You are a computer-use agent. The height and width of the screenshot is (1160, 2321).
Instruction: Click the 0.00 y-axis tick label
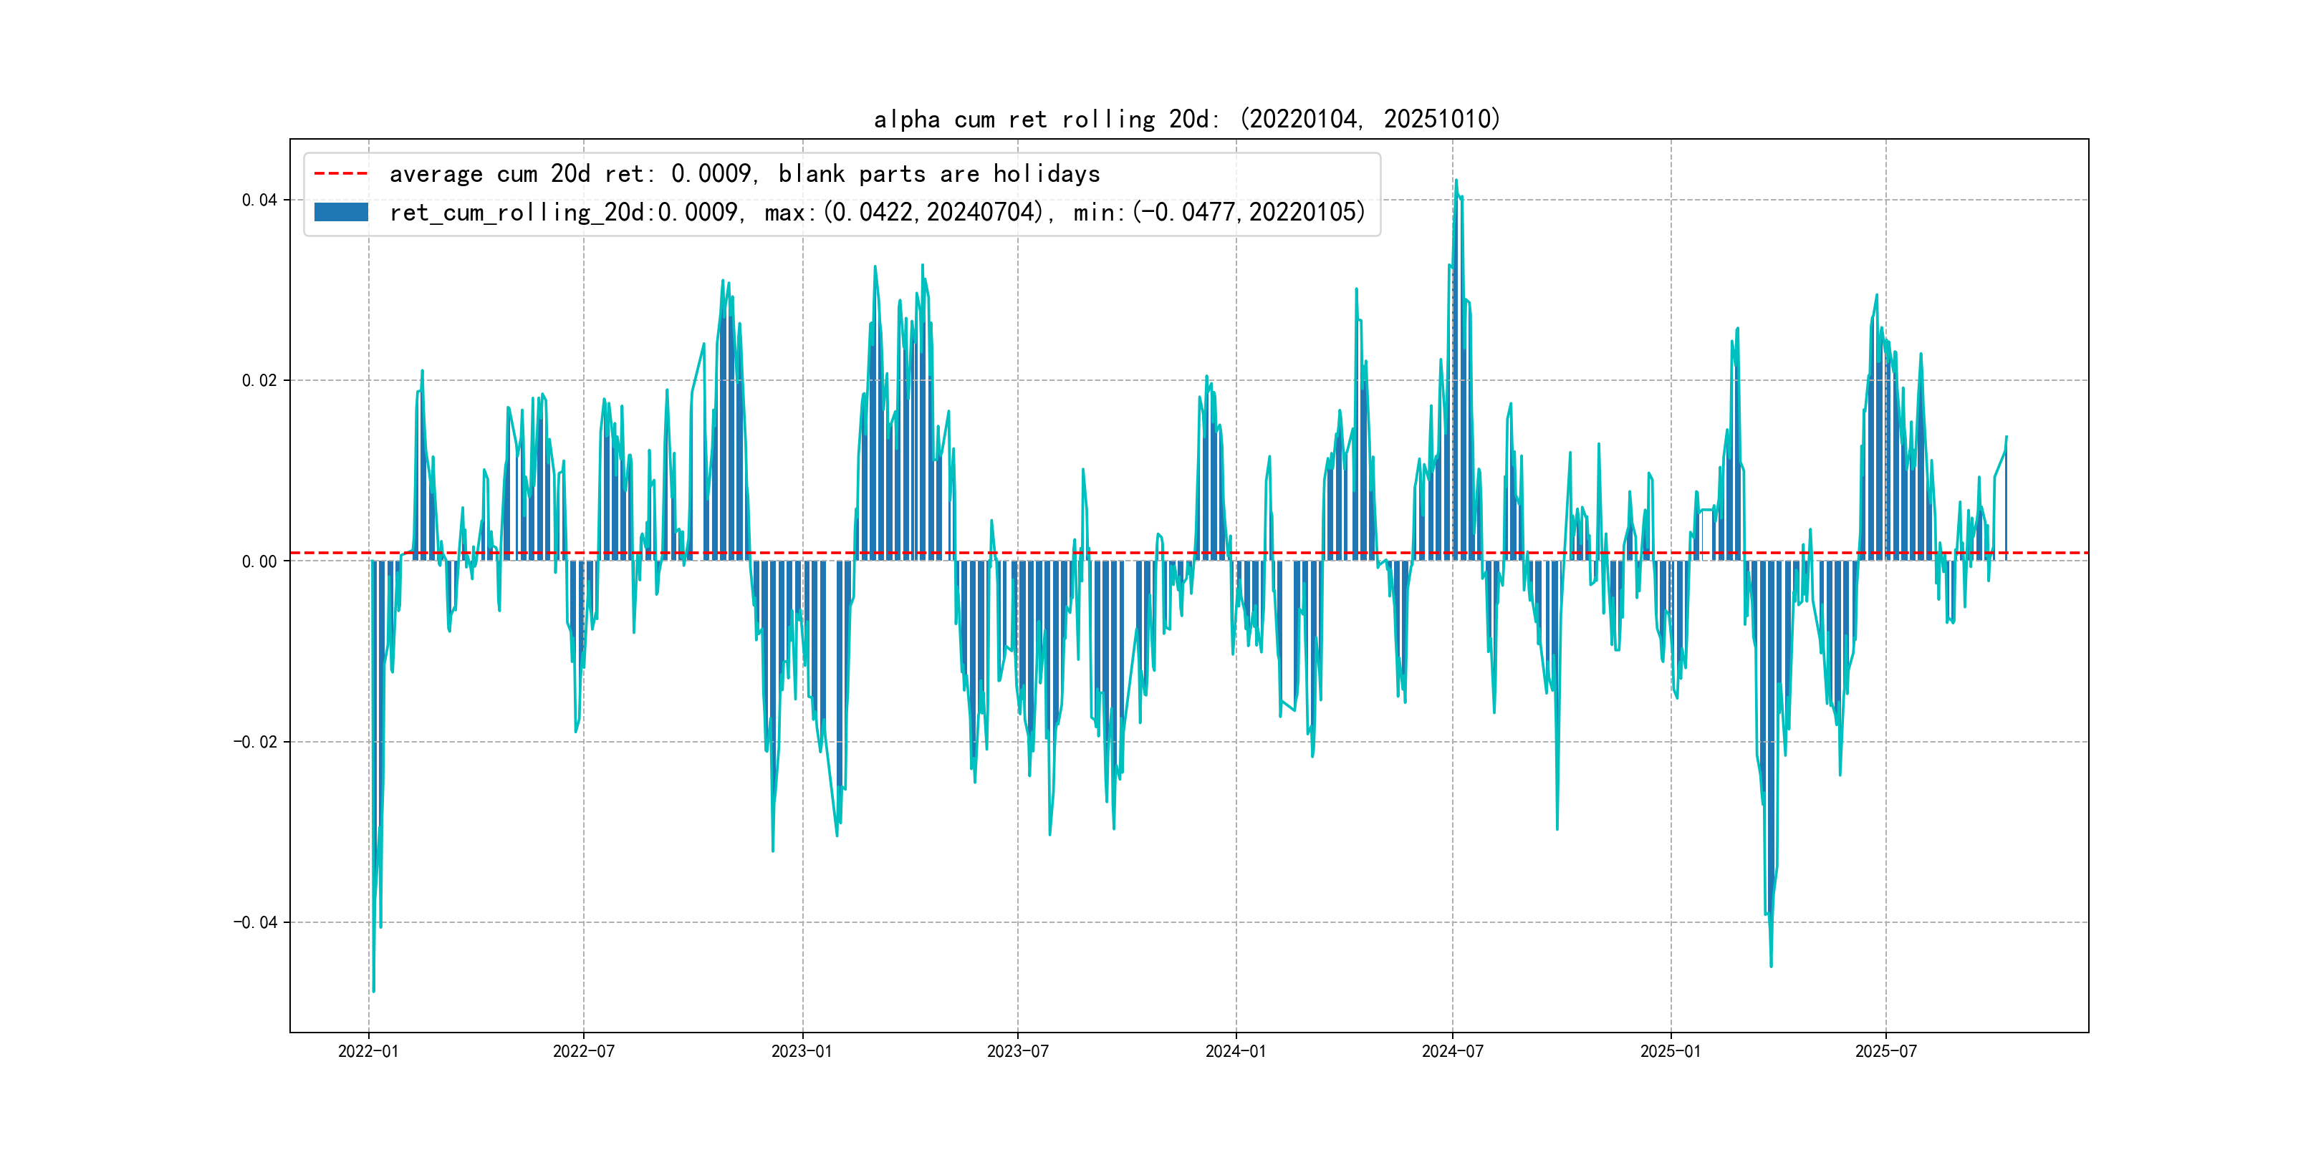pos(259,561)
